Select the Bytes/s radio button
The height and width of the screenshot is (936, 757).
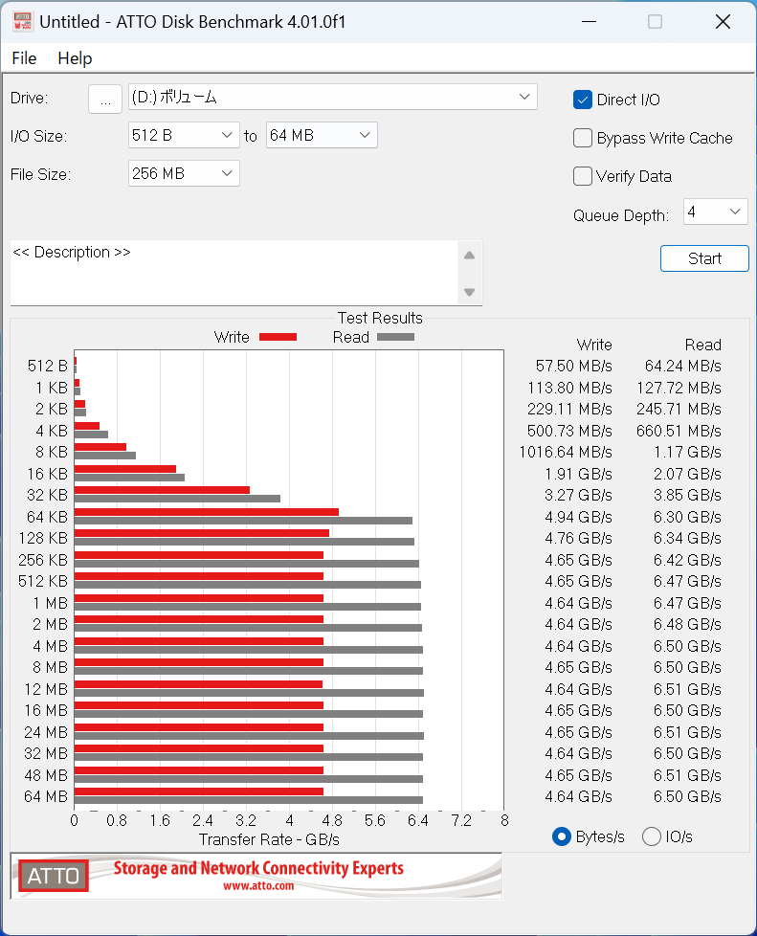pos(562,836)
